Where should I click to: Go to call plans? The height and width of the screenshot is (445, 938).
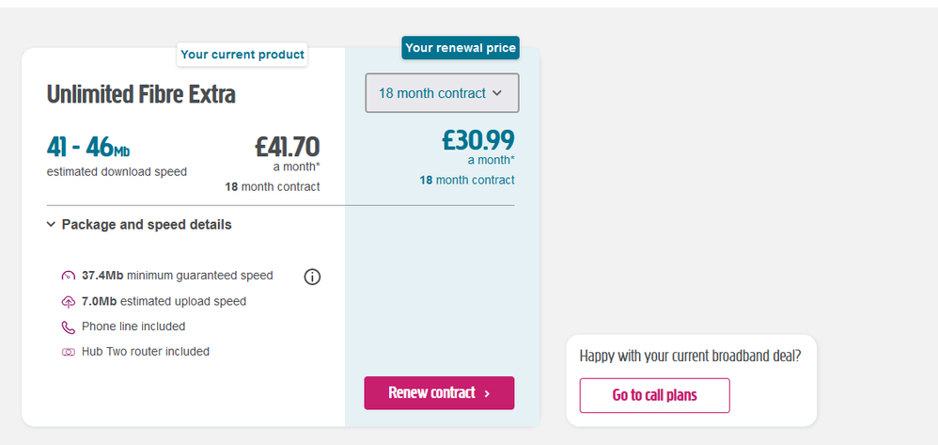click(x=654, y=395)
